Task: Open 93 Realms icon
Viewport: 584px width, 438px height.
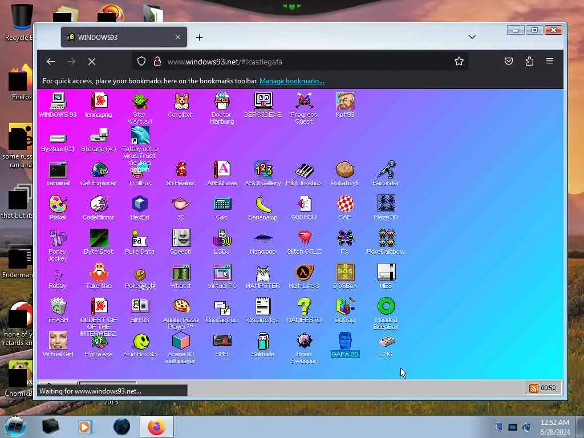Action: pyautogui.click(x=181, y=173)
